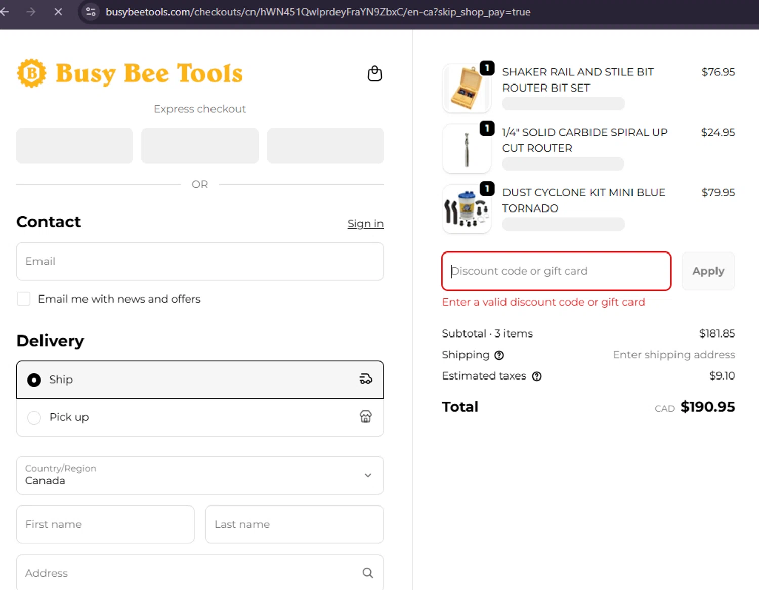This screenshot has width=759, height=590.
Task: Click the 'Express checkout' heading
Action: click(200, 109)
